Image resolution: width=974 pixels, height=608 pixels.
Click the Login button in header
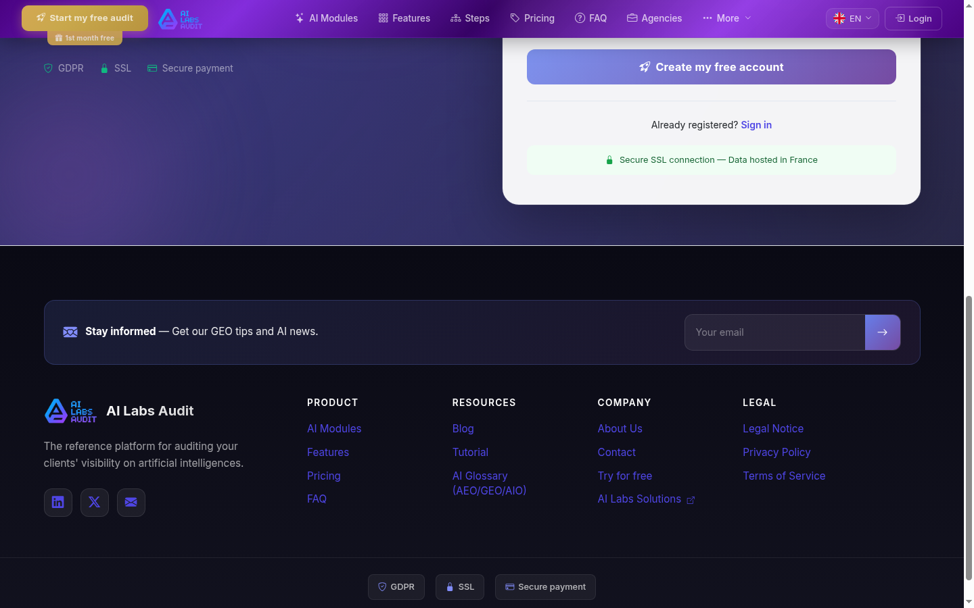[913, 18]
